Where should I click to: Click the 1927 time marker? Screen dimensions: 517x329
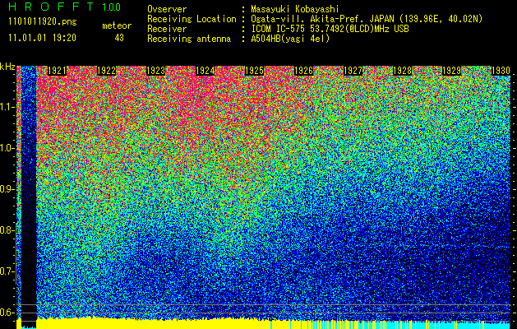[353, 71]
